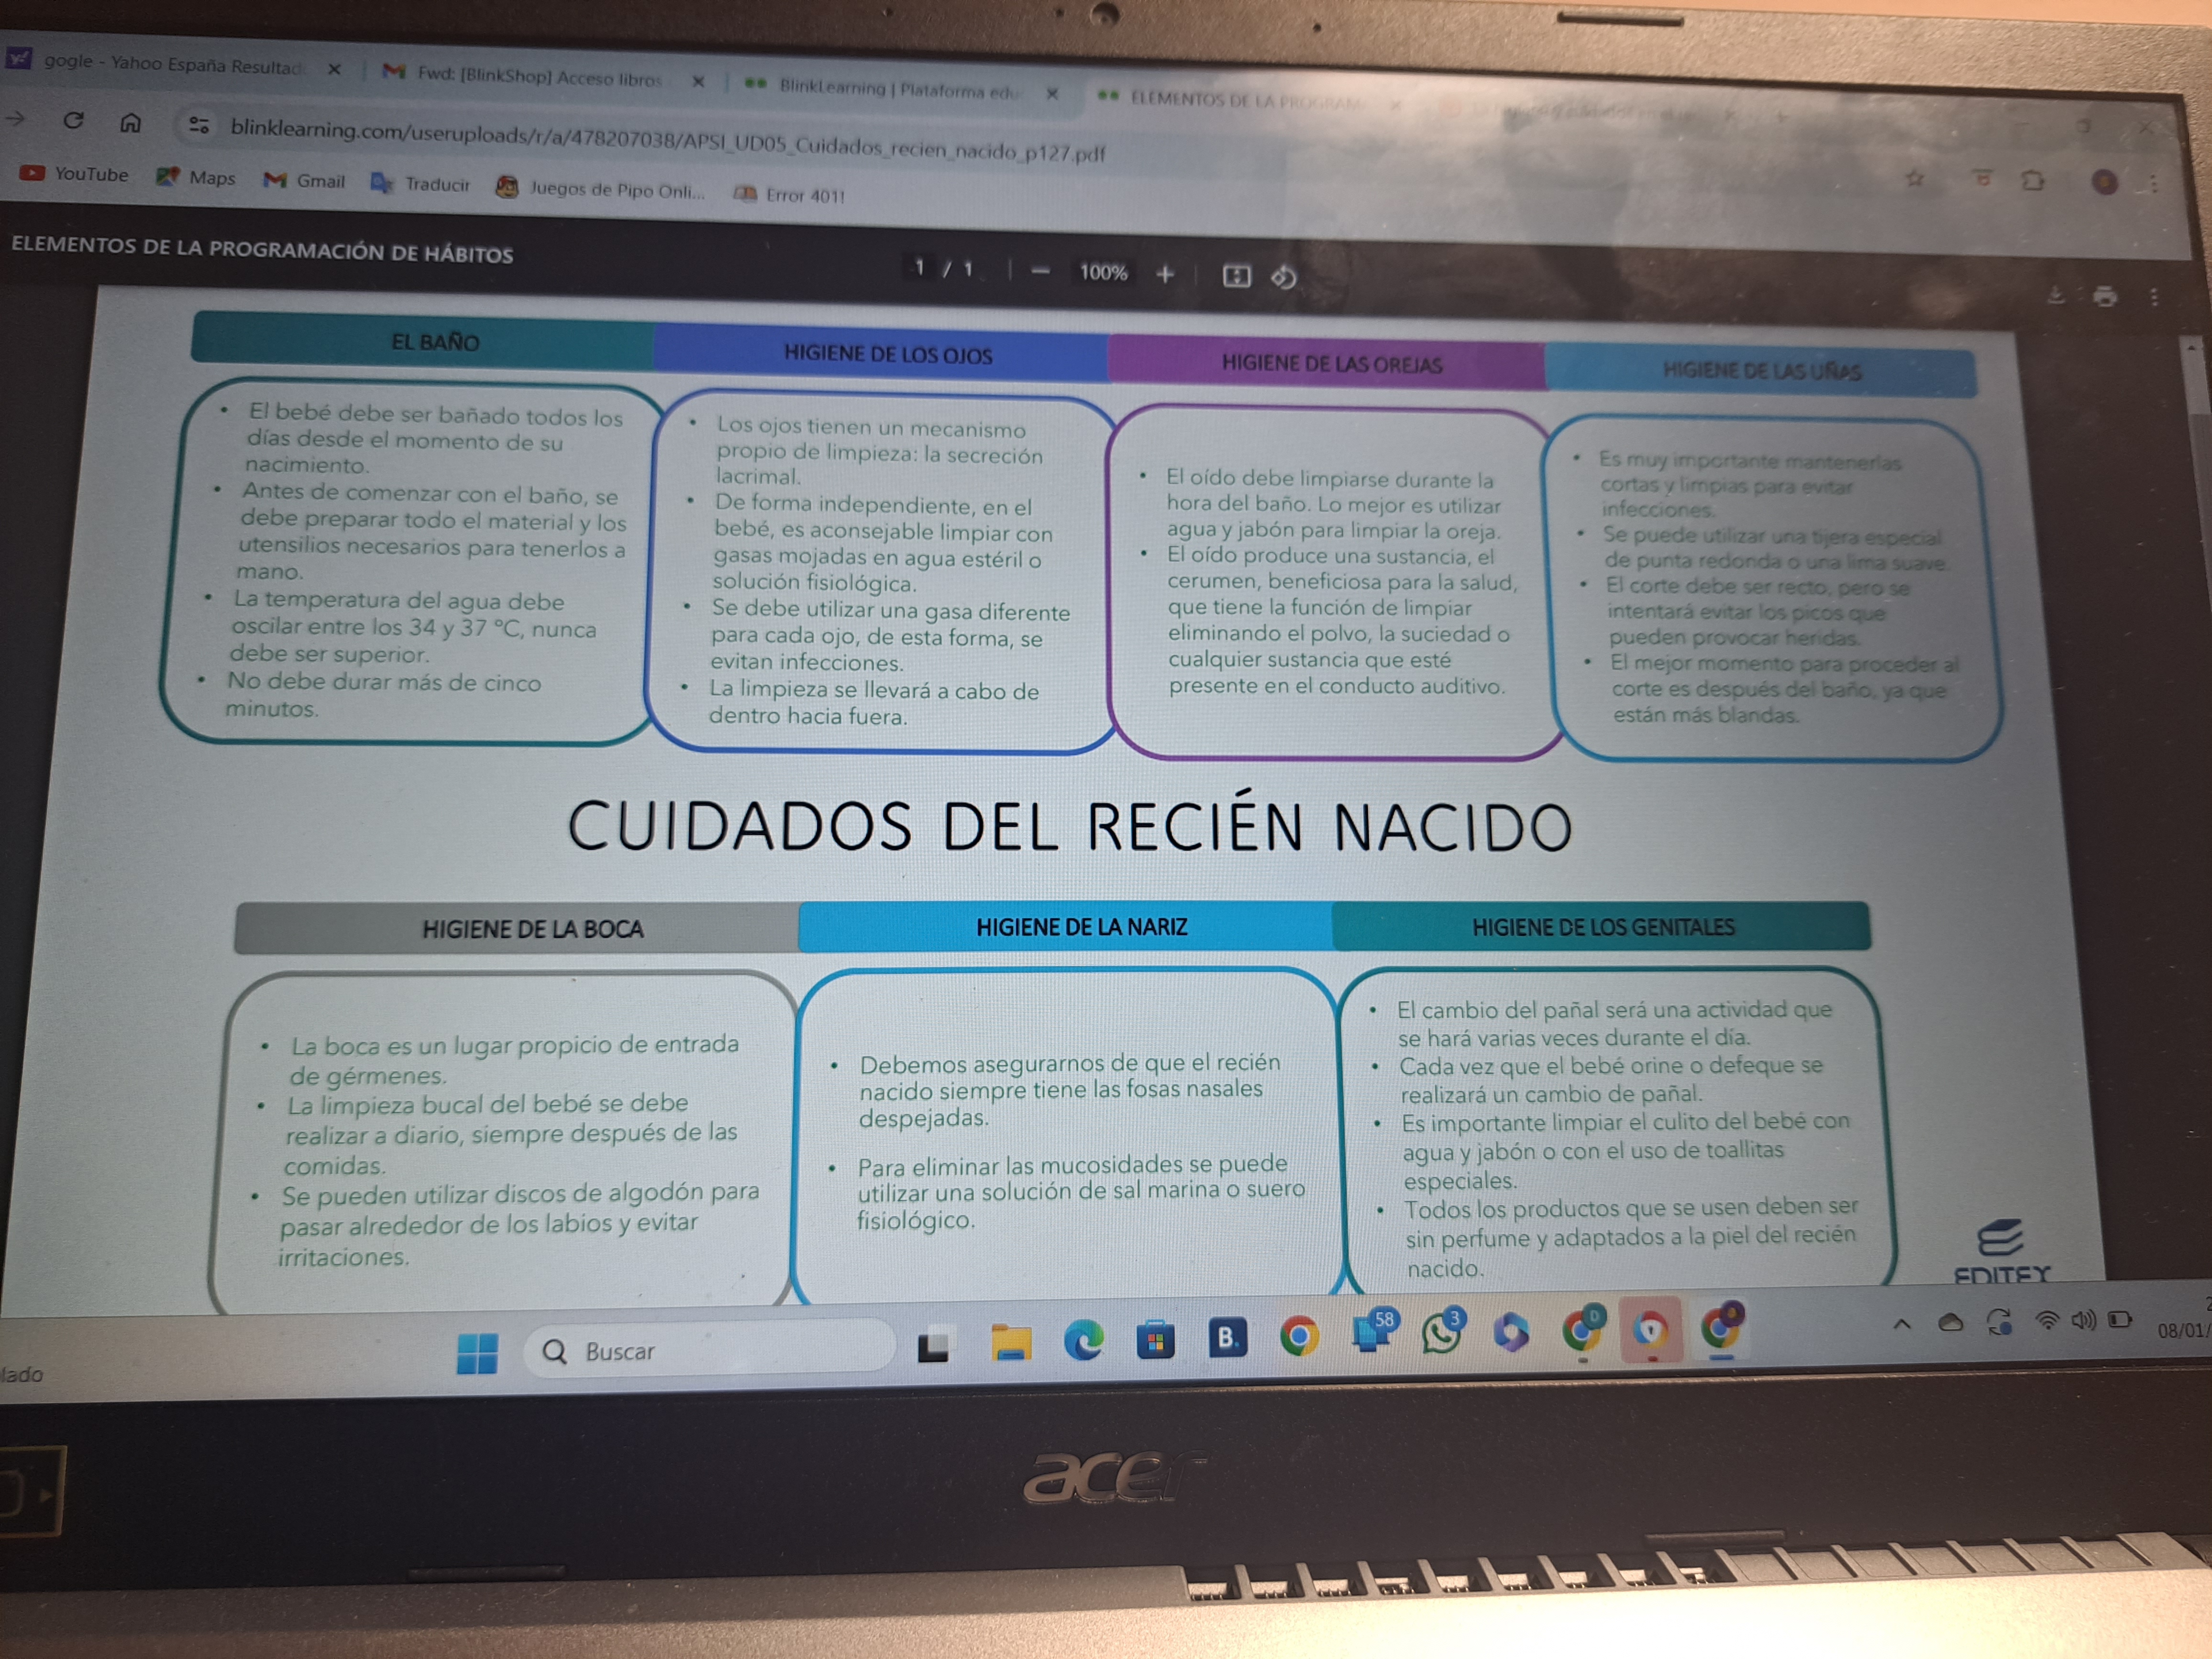Click the PDF title ELEMENTOS DE LA PROGRAMACIÓN DE HÁBITOS
The image size is (2212, 1659).
pyautogui.click(x=262, y=250)
